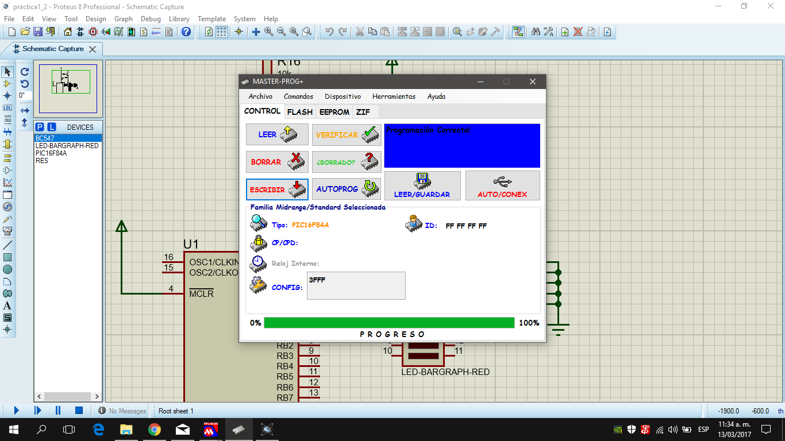Image resolution: width=785 pixels, height=441 pixels.
Task: Click the LEER/GUARDAR button
Action: point(422,185)
